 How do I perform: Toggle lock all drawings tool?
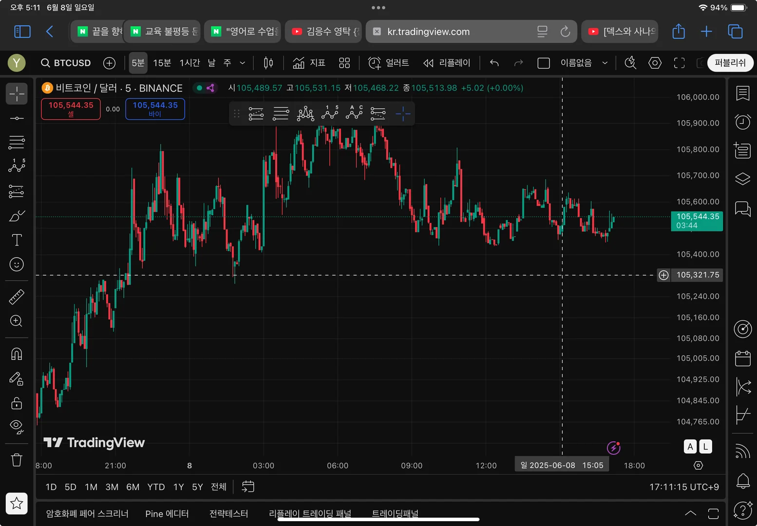[17, 403]
